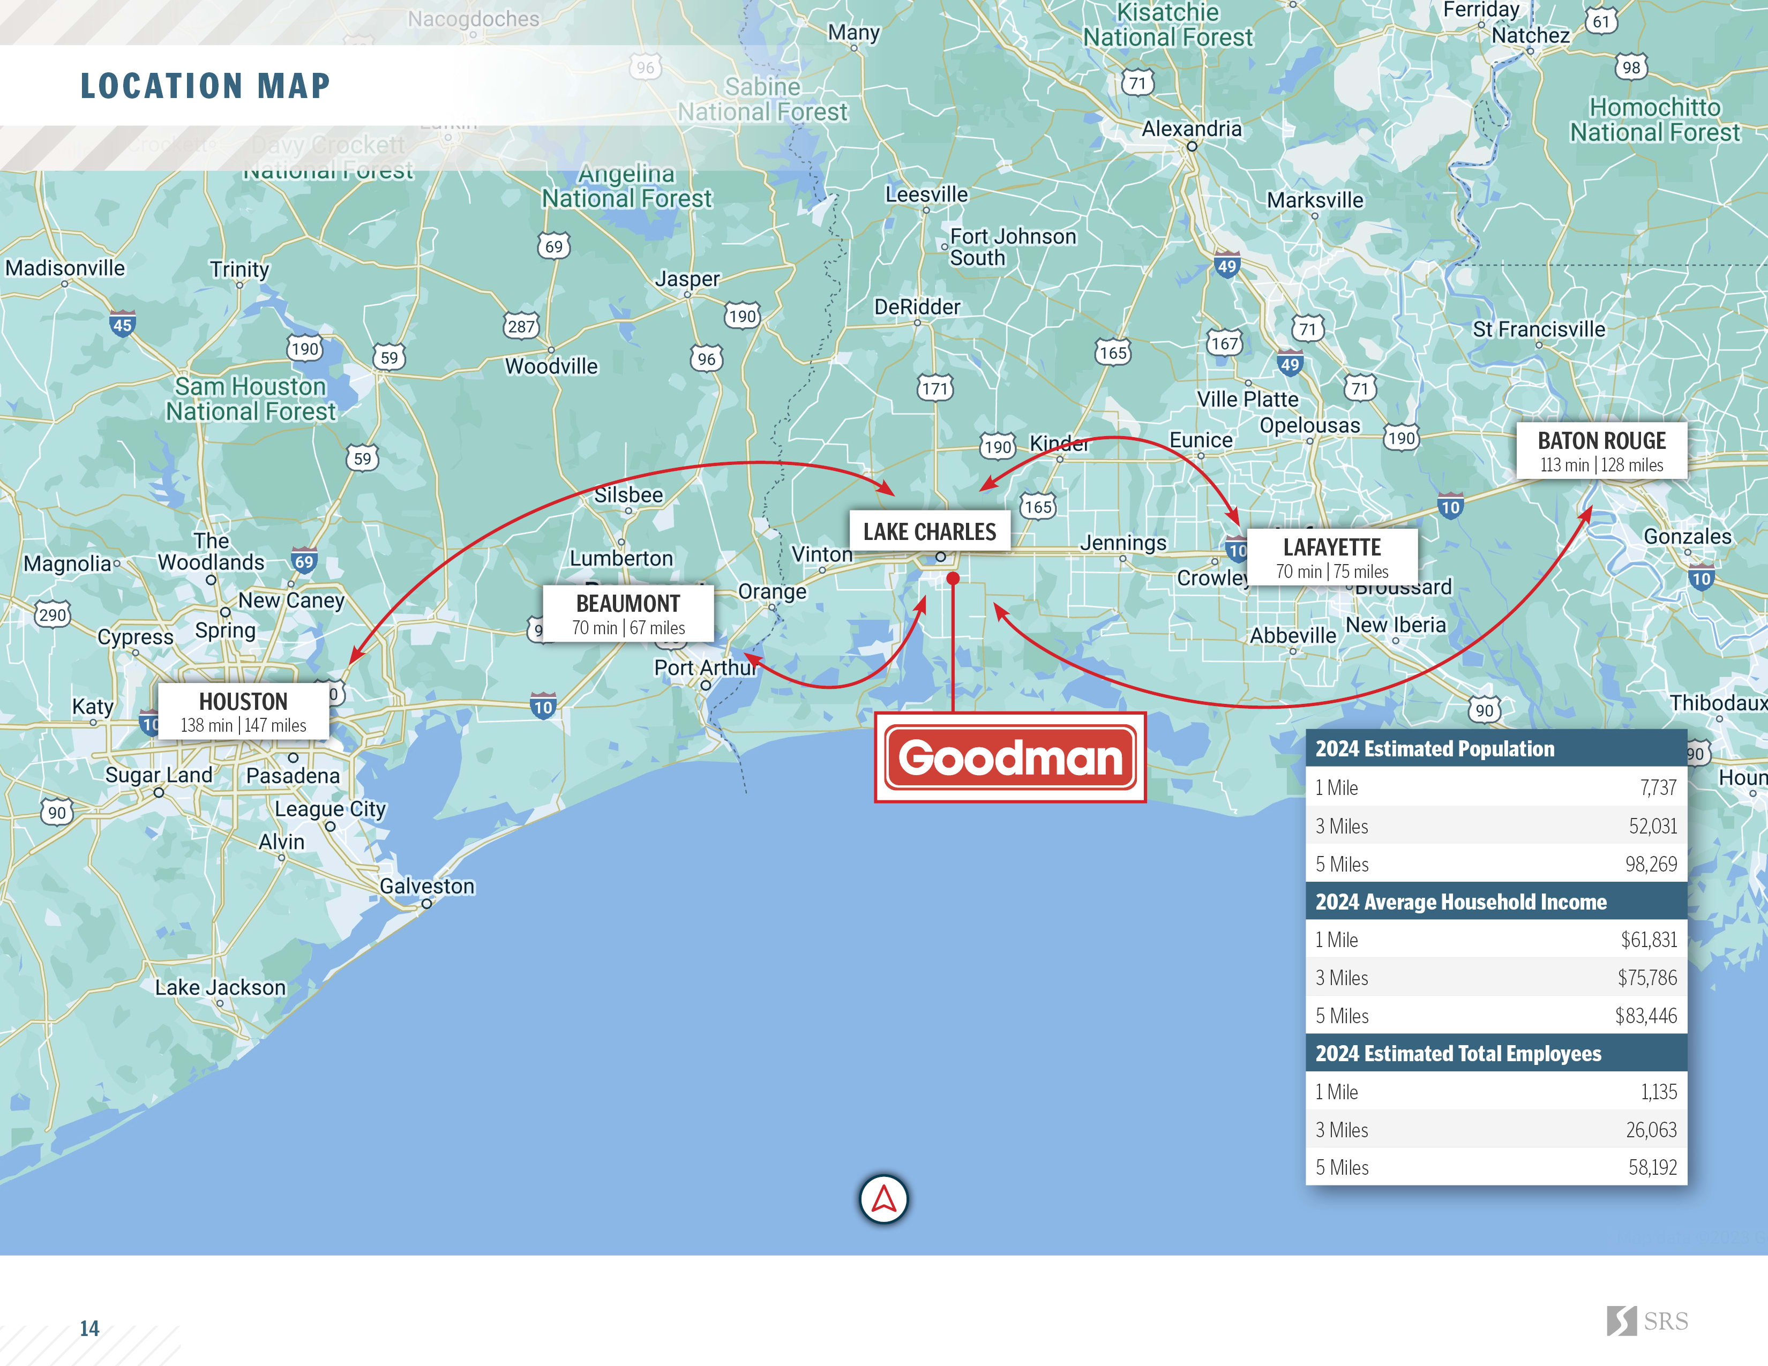Click the US 98 shield near Homochitto forest

(1631, 67)
